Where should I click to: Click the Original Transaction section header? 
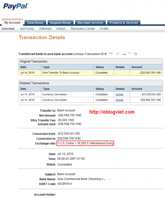coord(91,61)
